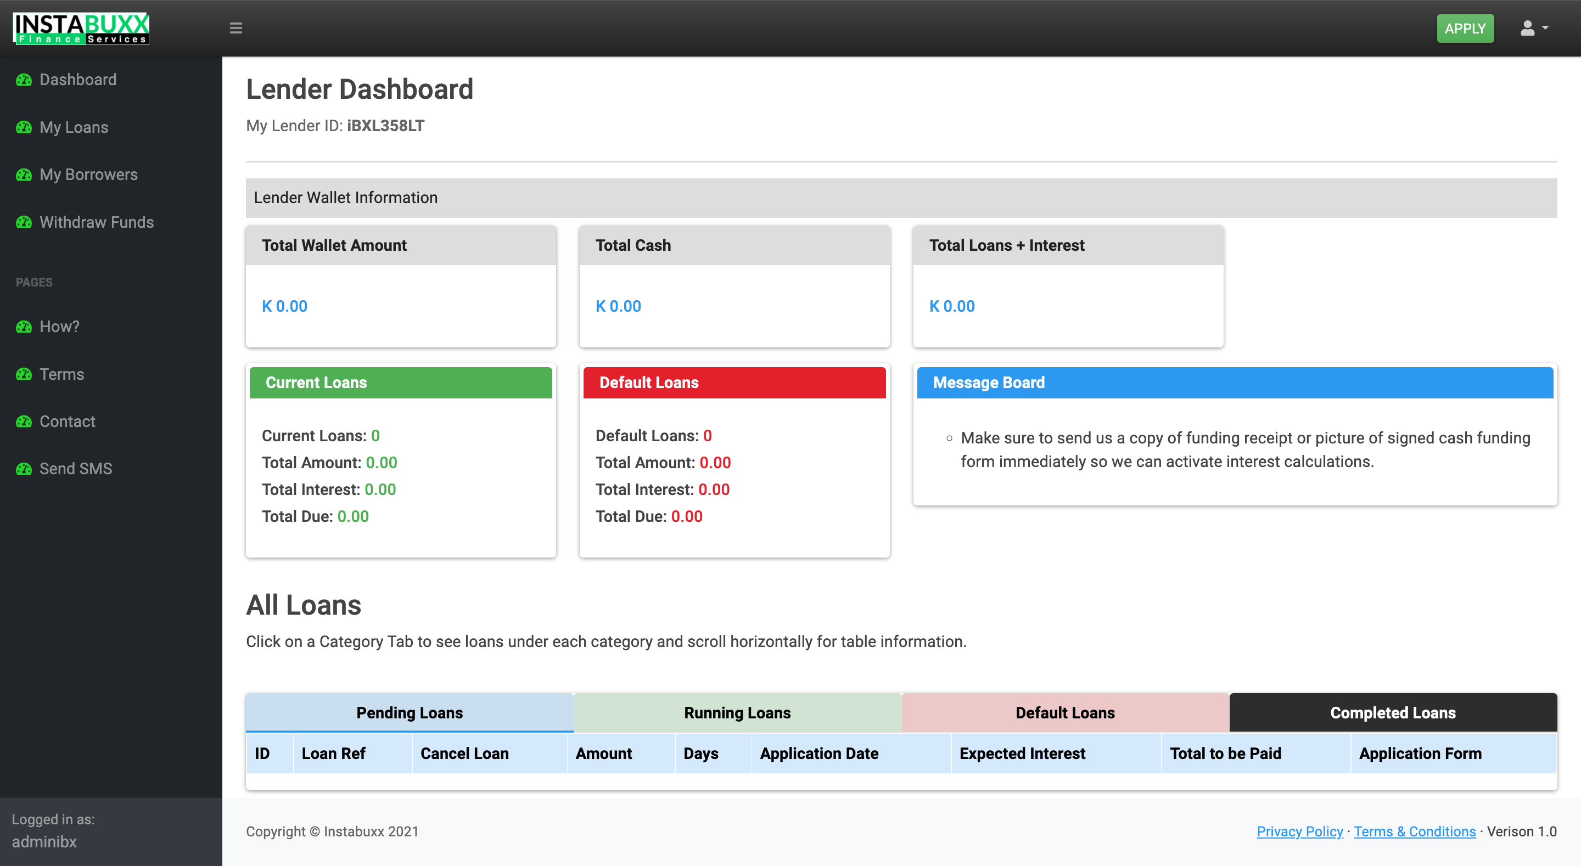The image size is (1581, 866).
Task: Click the Instabuxx Finance Services logo
Action: [x=81, y=28]
